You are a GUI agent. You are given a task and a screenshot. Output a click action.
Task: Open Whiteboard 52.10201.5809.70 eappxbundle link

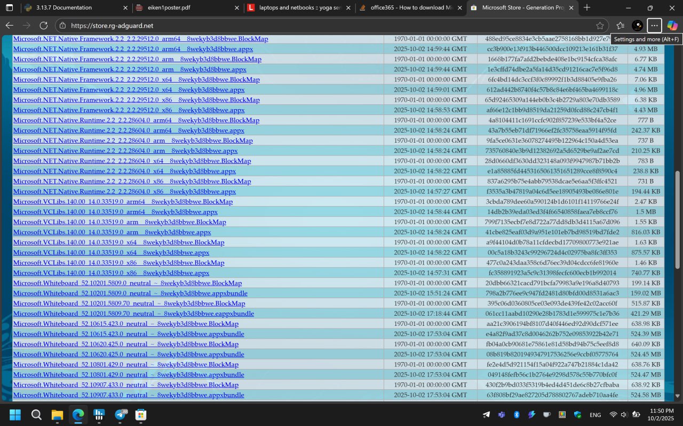[133, 314]
